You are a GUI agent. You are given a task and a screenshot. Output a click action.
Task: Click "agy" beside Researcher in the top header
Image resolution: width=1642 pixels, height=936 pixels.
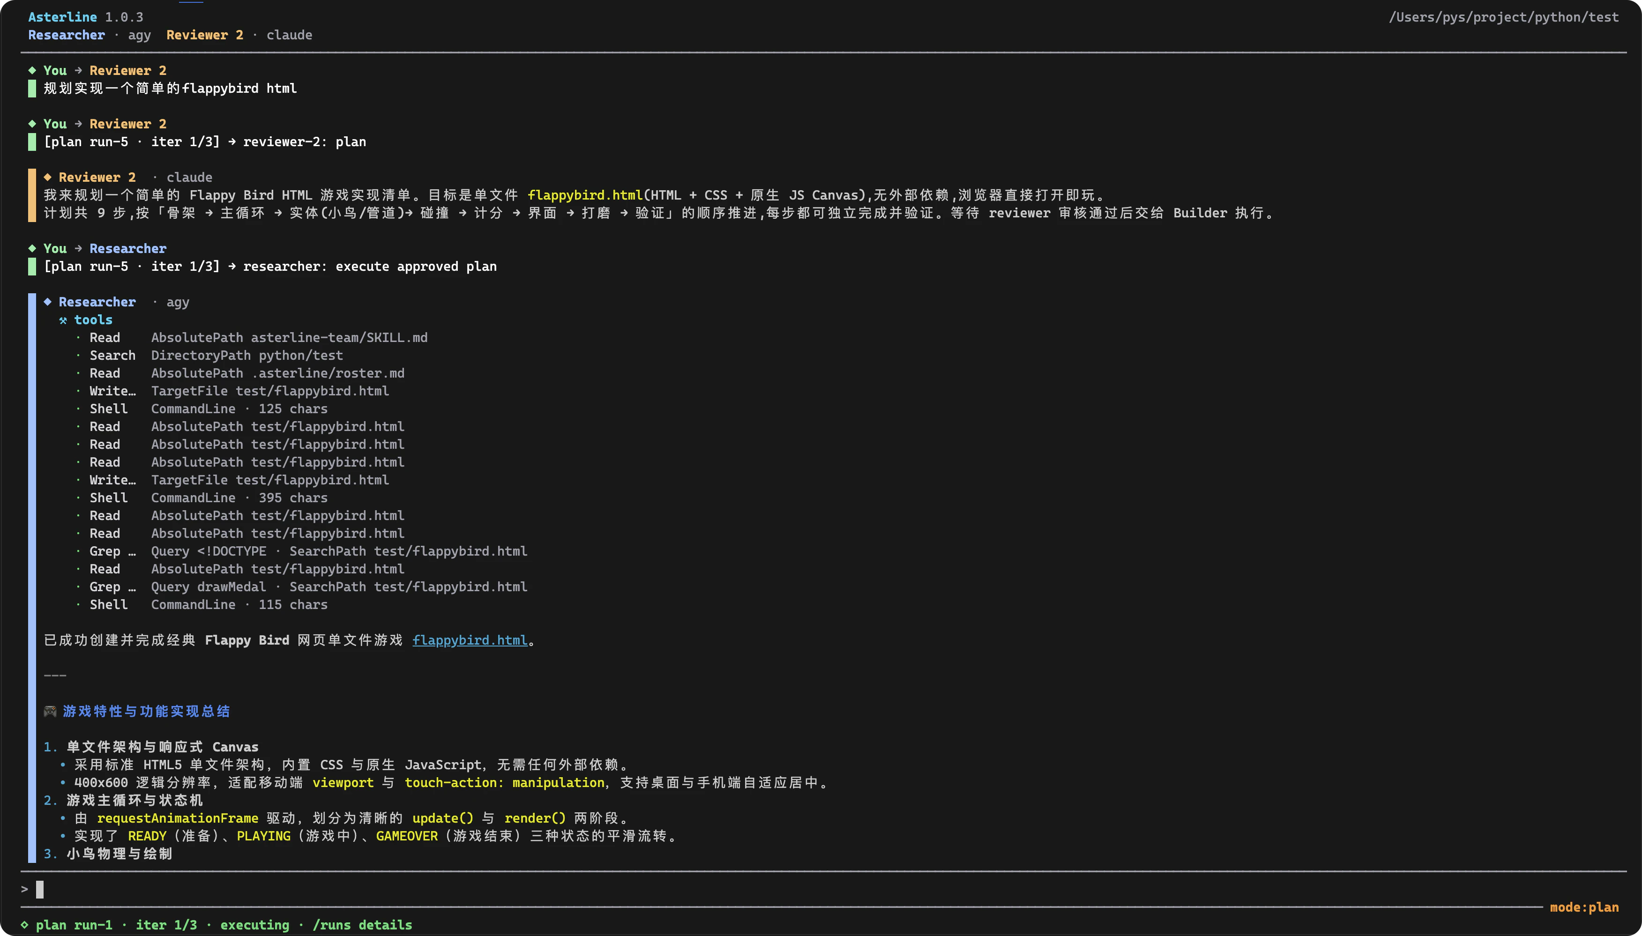point(140,35)
